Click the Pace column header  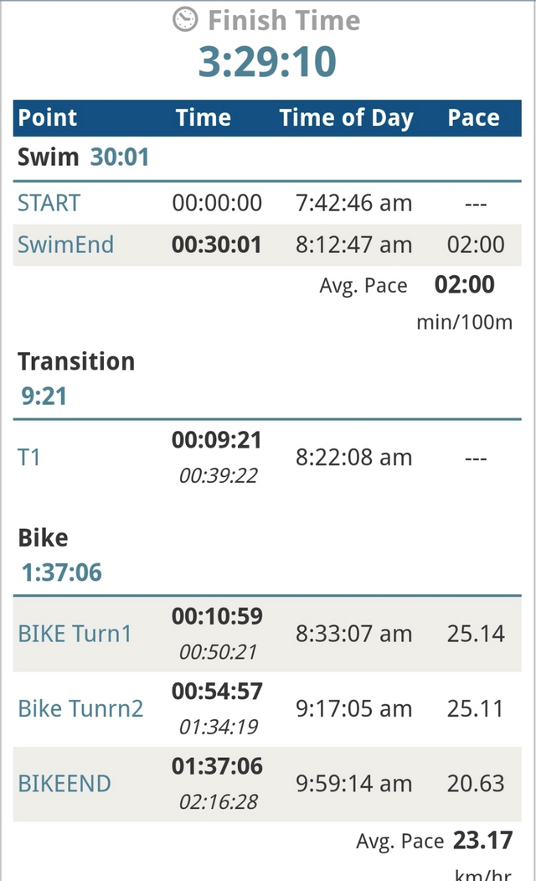click(473, 118)
